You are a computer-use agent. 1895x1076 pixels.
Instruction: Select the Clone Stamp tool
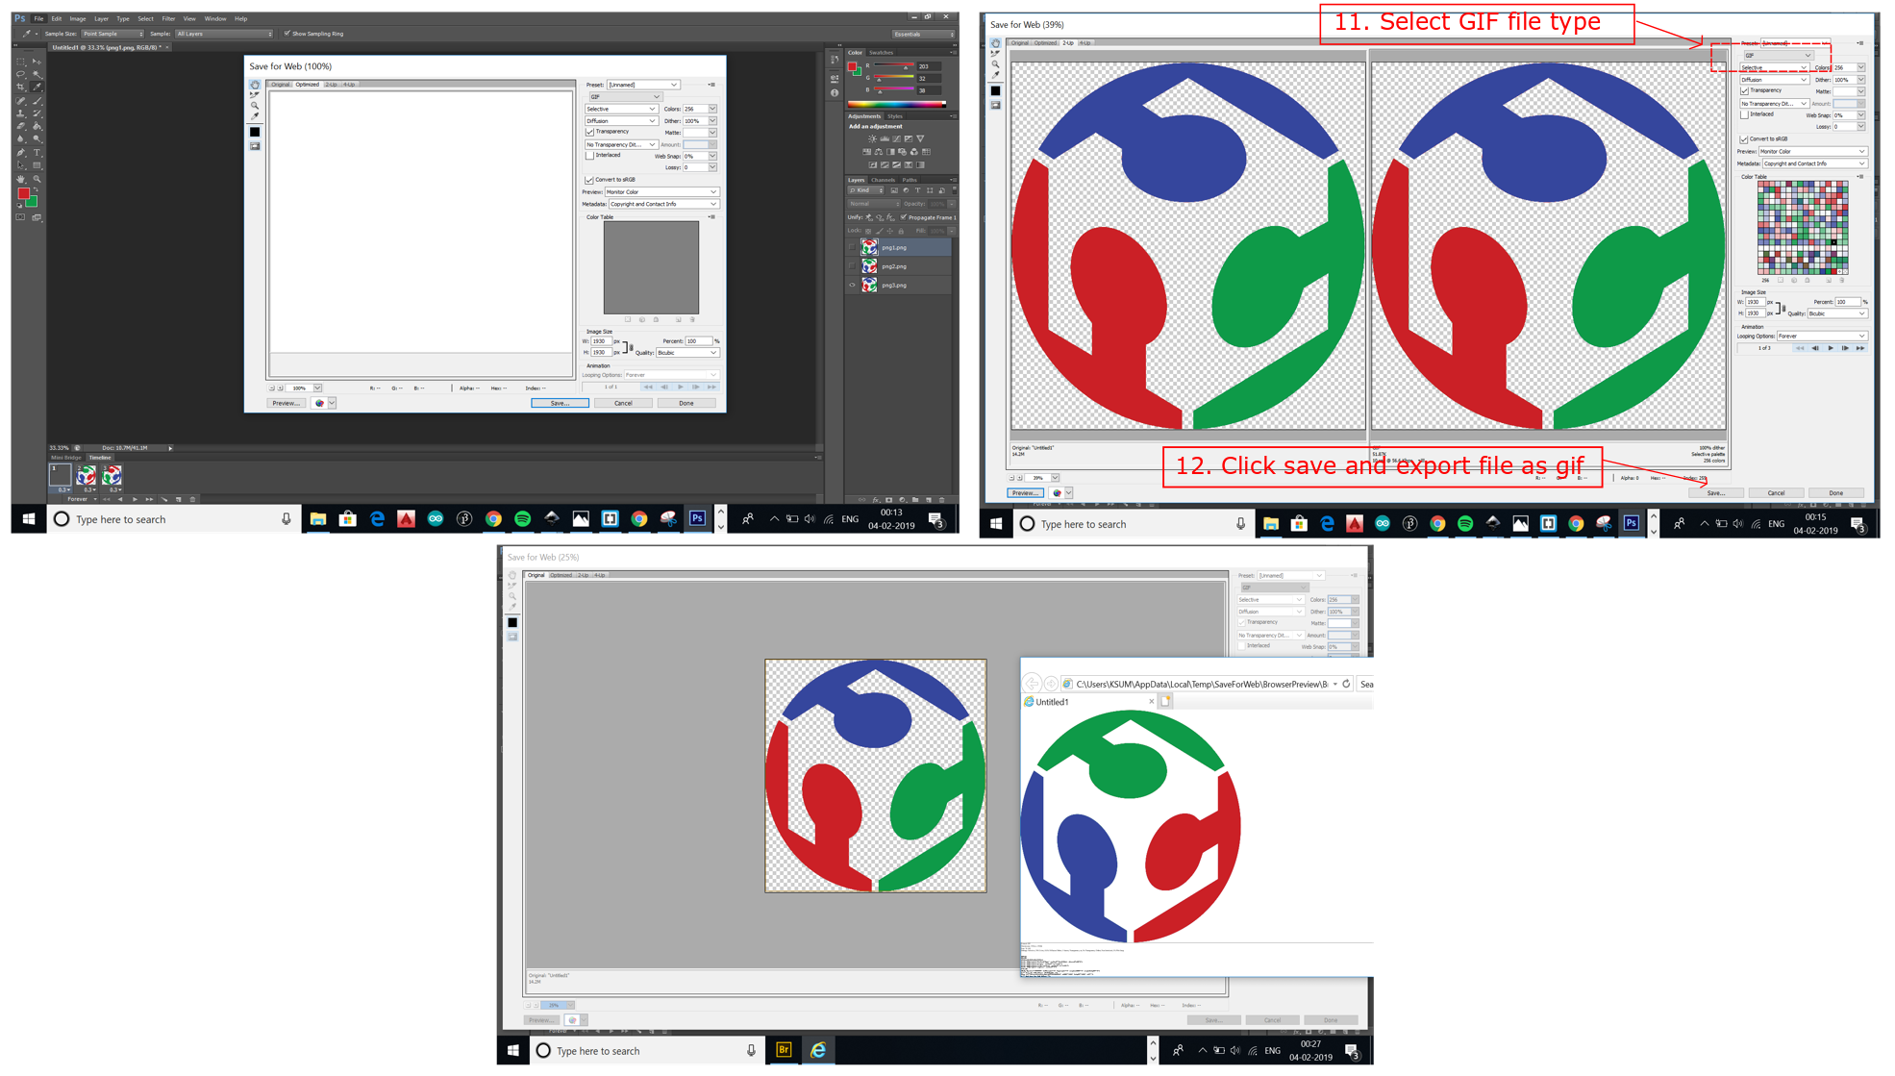tap(20, 113)
